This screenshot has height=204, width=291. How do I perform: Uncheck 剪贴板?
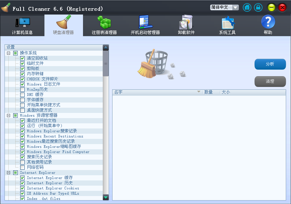(x=23, y=69)
